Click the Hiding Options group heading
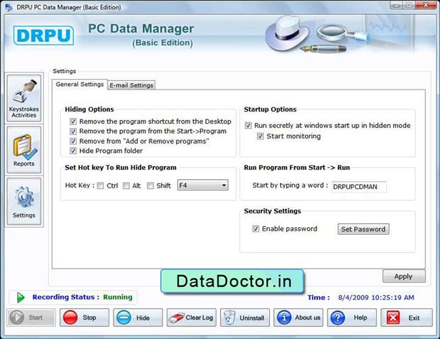This screenshot has width=440, height=339. [x=89, y=109]
